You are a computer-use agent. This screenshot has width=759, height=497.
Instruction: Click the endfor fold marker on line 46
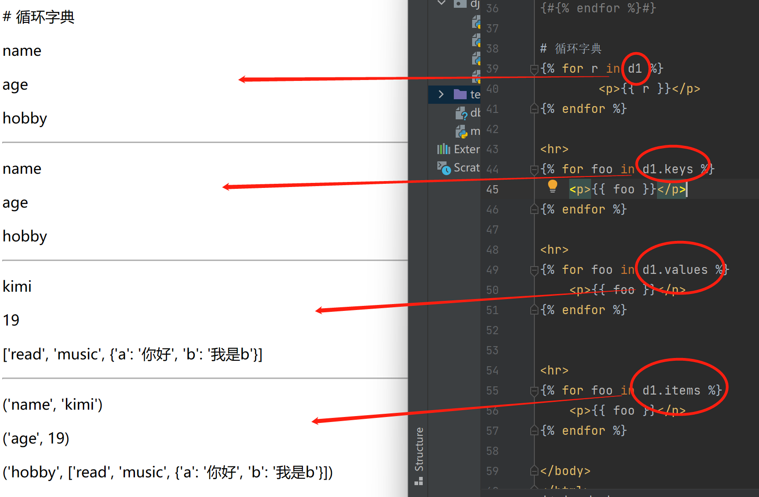pos(534,209)
